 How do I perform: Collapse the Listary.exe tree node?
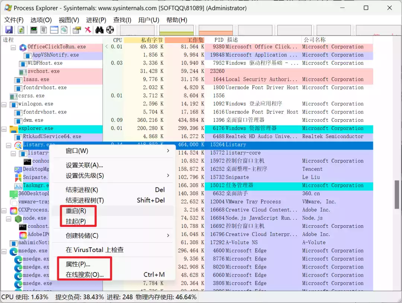point(9,145)
